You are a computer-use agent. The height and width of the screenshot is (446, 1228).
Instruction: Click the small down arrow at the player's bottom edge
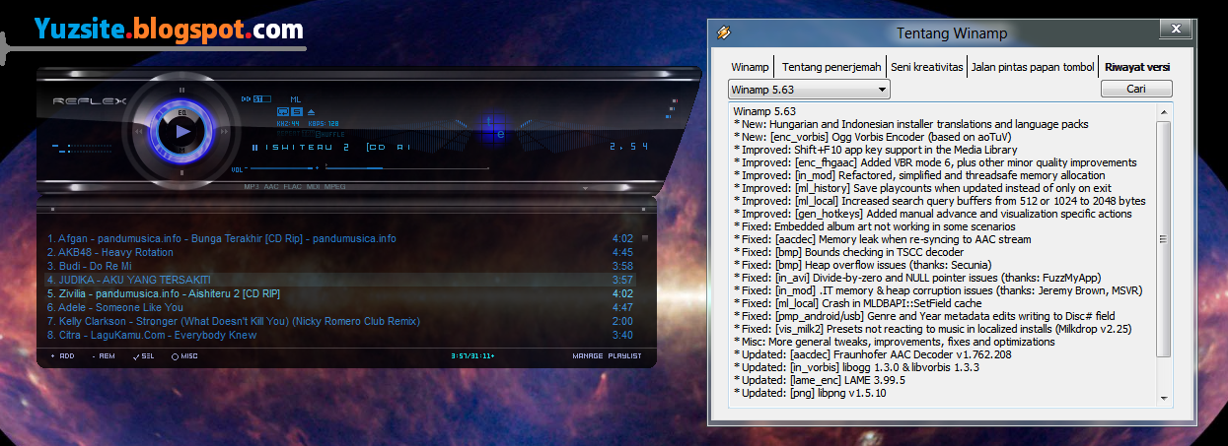pos(584,186)
